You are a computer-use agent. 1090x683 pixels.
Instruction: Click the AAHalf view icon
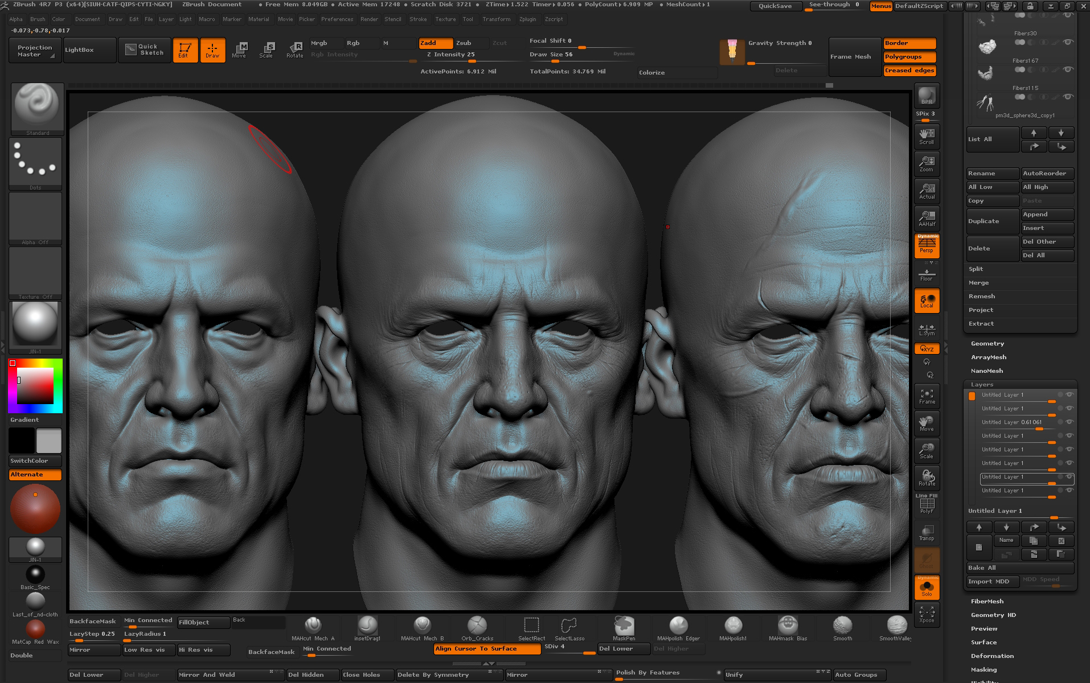click(x=927, y=218)
